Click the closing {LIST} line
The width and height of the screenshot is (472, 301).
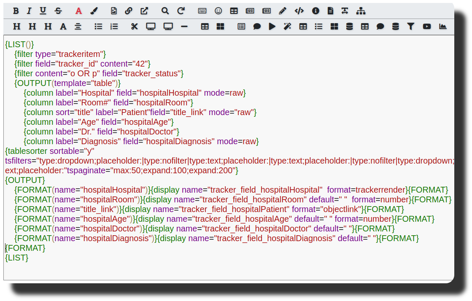tap(16, 258)
